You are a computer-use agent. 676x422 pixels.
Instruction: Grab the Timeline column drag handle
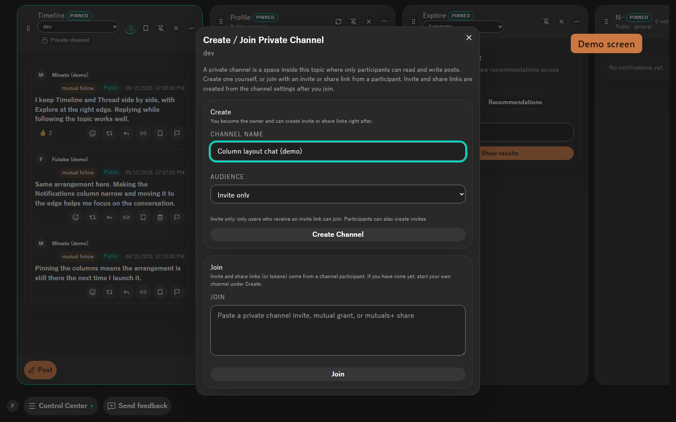(x=28, y=28)
